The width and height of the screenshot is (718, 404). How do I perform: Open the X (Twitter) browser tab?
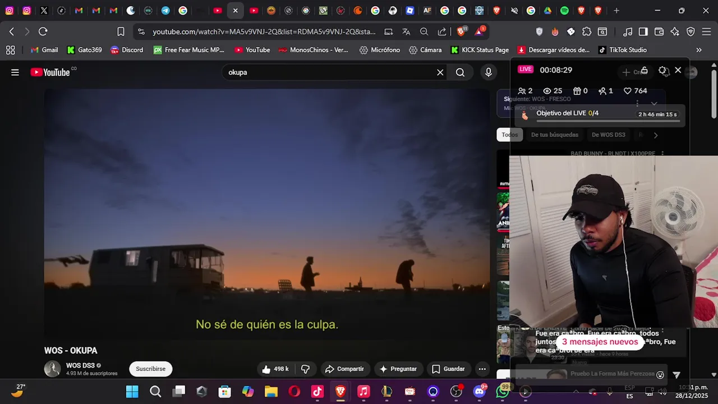click(x=44, y=11)
